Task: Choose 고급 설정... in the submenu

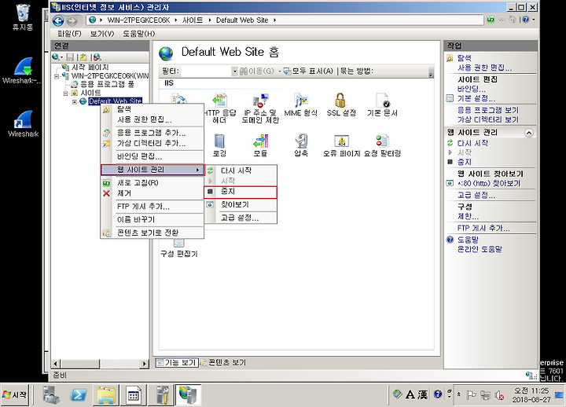Action: point(241,218)
